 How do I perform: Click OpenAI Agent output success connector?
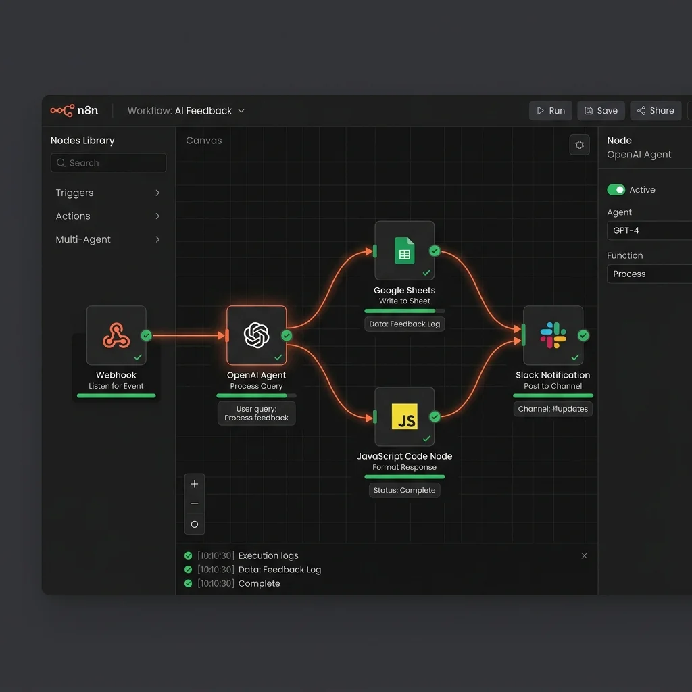(x=287, y=335)
